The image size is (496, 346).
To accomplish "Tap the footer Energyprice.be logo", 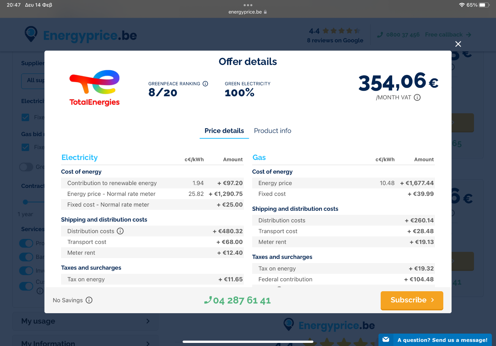I will pyautogui.click(x=329, y=325).
